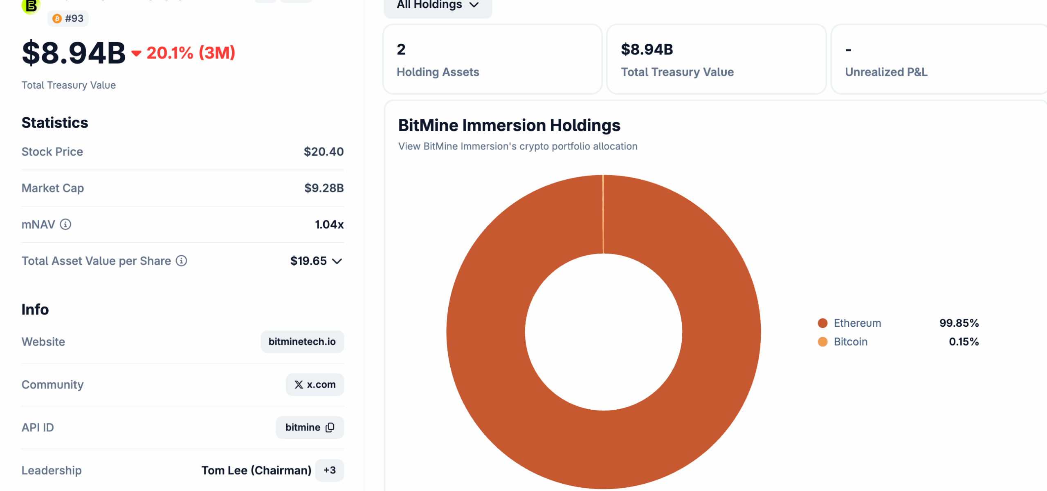1047x491 pixels.
Task: Expand the $19.65 asset value chevron
Action: (337, 261)
